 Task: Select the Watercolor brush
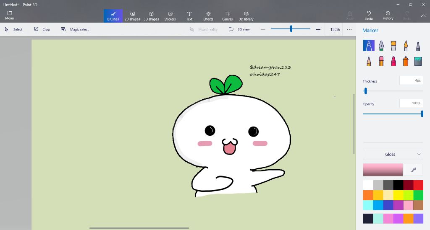point(406,45)
